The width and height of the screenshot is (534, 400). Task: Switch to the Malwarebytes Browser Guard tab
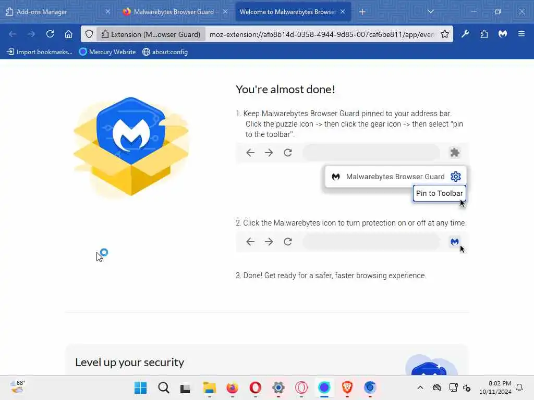(174, 12)
